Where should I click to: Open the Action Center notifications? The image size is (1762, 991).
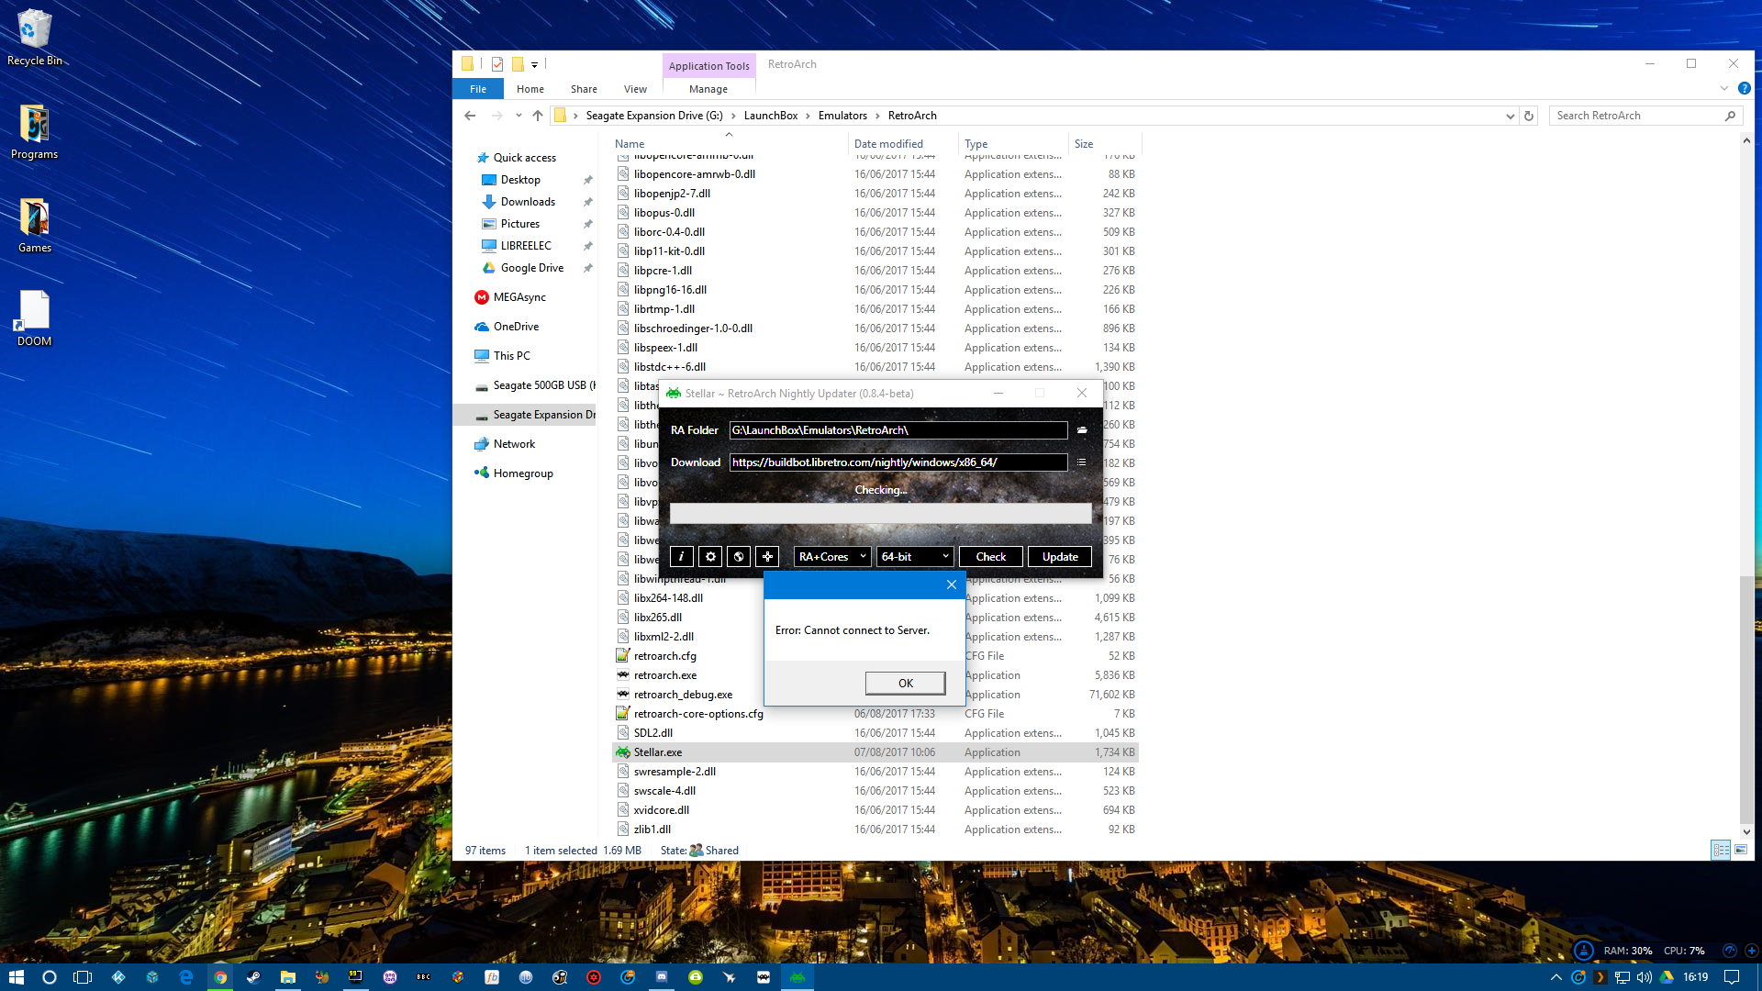pyautogui.click(x=1732, y=977)
